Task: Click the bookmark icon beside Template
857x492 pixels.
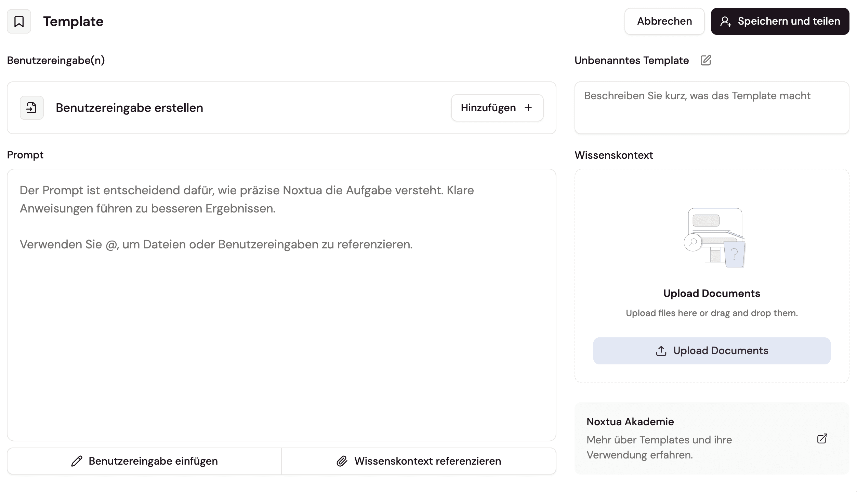Action: (x=19, y=21)
